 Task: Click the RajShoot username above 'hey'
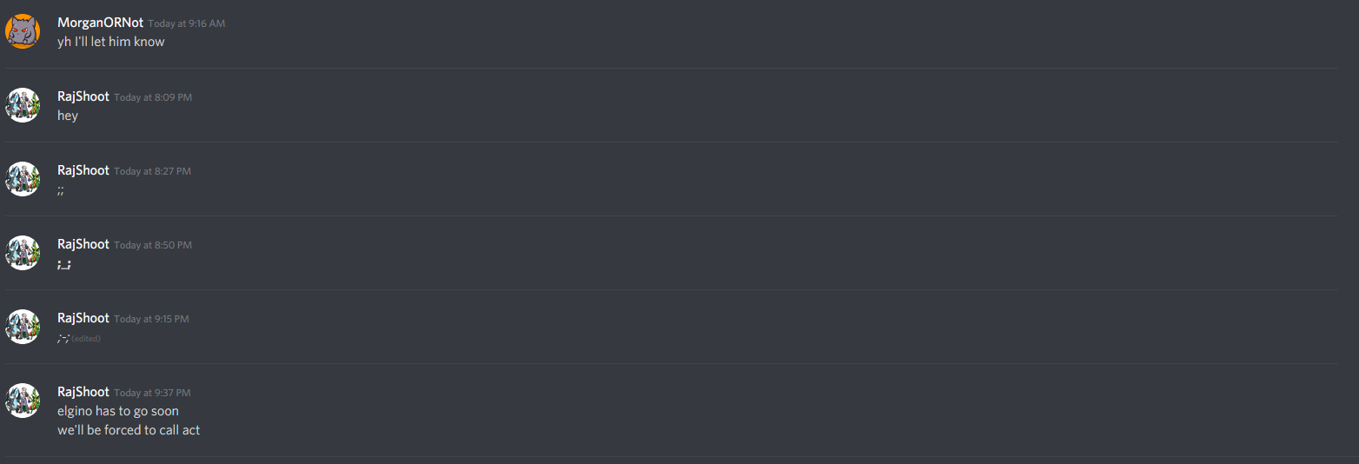[x=83, y=96]
